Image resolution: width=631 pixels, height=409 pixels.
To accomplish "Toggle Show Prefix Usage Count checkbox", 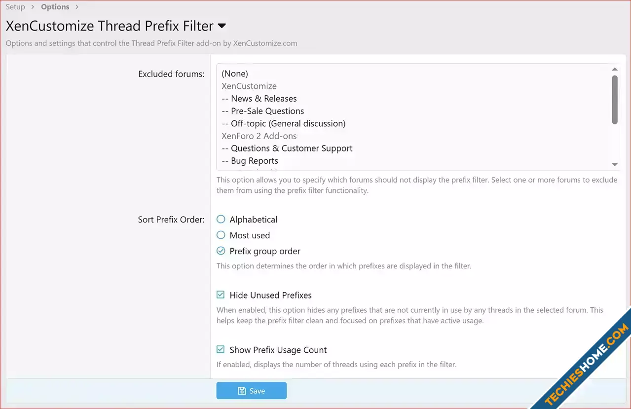I will (x=221, y=350).
